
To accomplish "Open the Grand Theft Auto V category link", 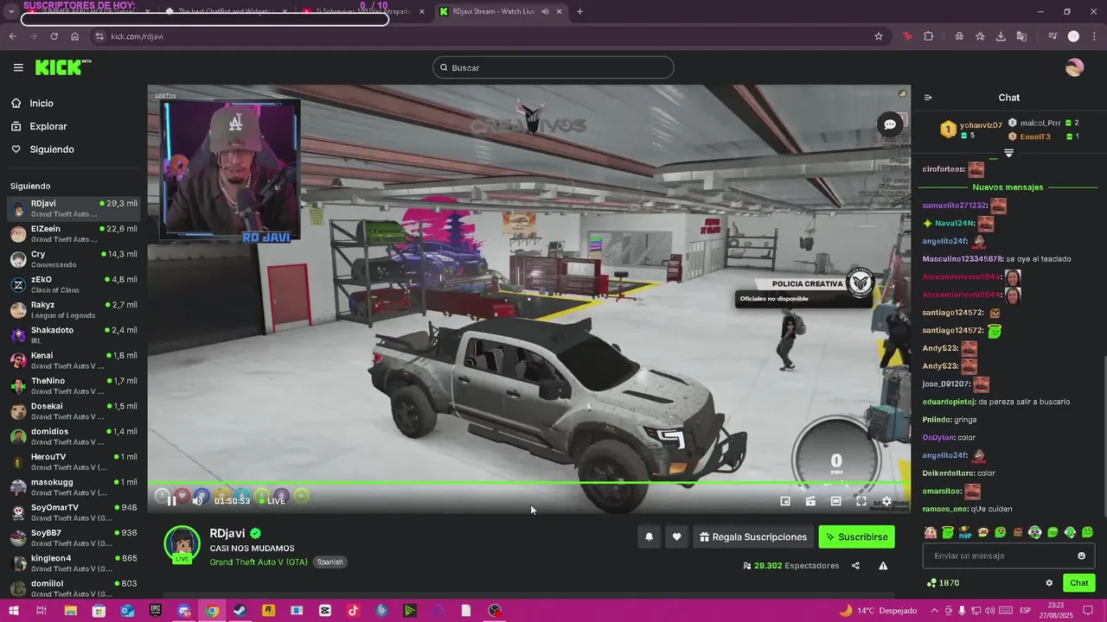I will pos(259,562).
